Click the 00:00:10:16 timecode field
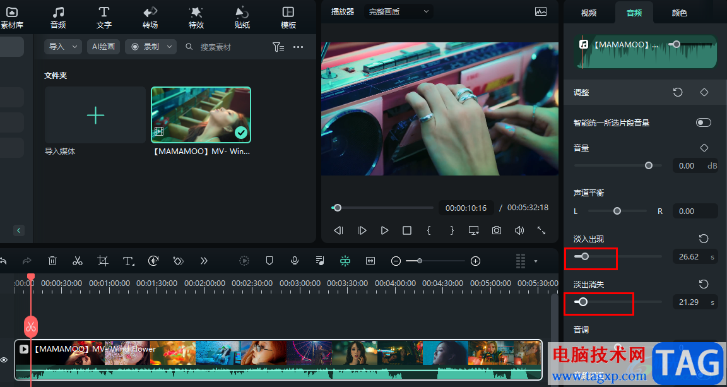The height and width of the screenshot is (387, 727). (x=466, y=208)
